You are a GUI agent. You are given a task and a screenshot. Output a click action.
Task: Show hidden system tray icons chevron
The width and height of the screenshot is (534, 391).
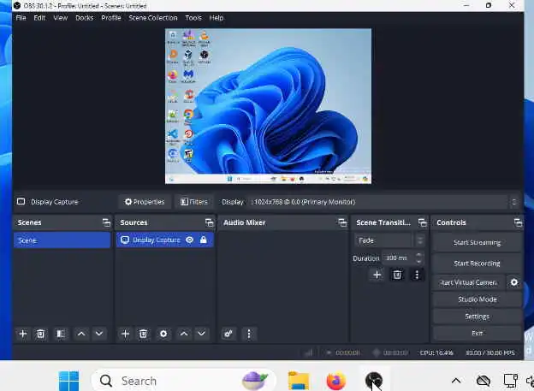[456, 381]
